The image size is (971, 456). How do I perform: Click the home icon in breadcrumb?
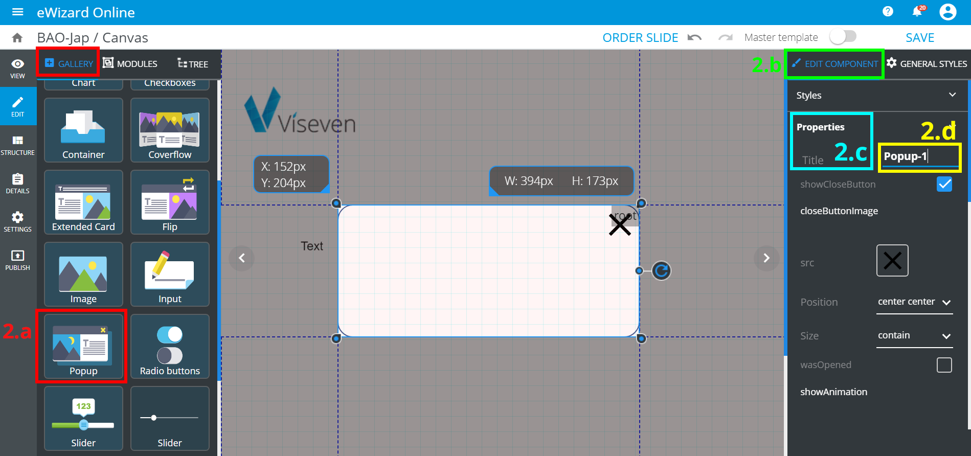[17, 38]
